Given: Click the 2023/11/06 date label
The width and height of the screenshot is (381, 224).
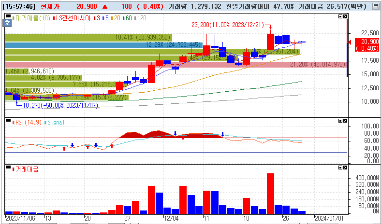Looking at the screenshot, I should click(x=20, y=218).
